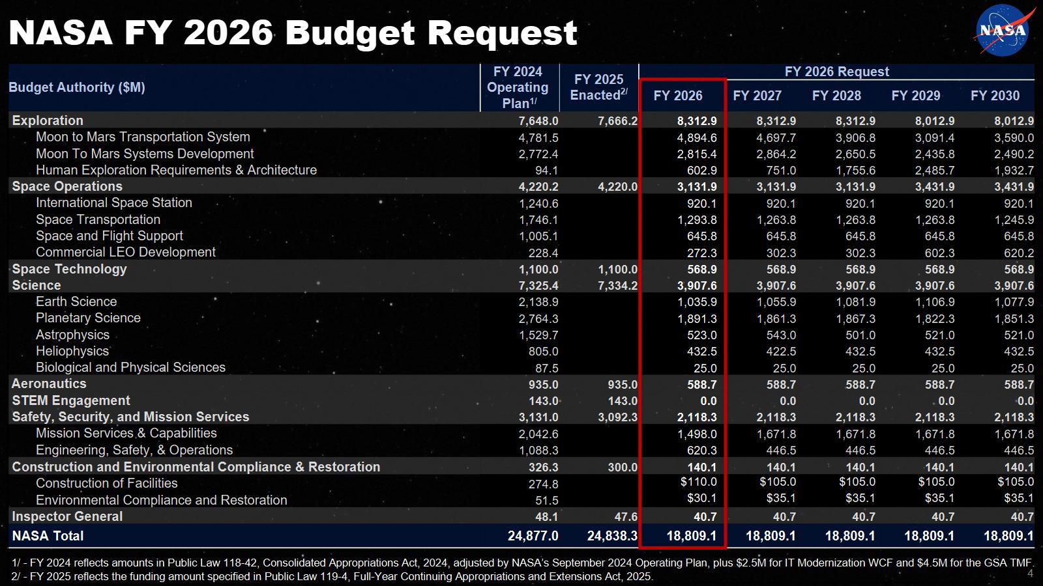Select the Commercial LEO Development row label

(126, 252)
